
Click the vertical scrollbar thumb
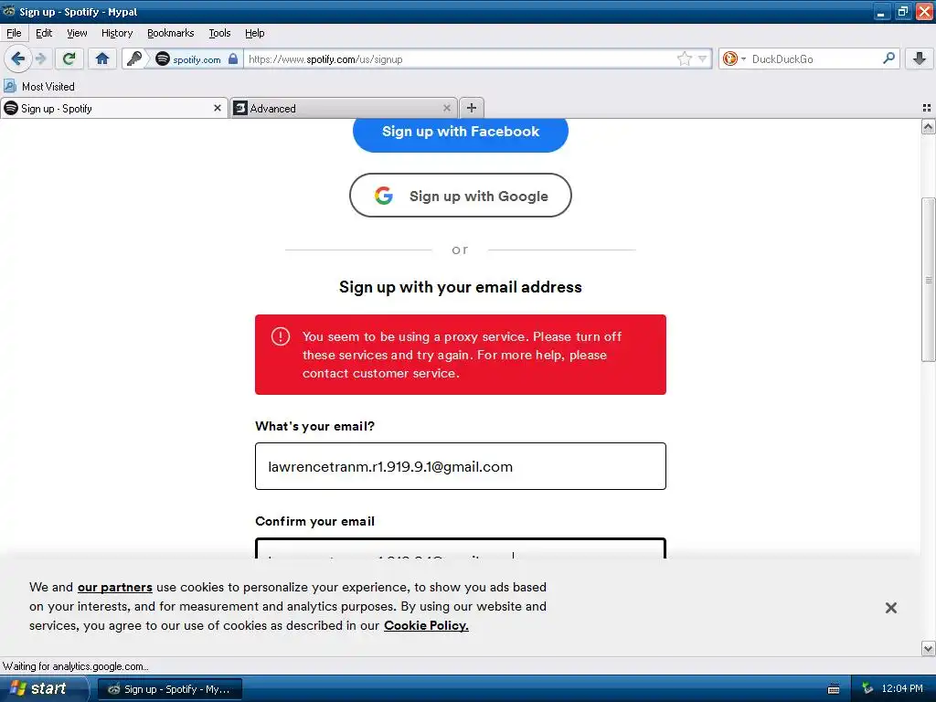pos(929,280)
